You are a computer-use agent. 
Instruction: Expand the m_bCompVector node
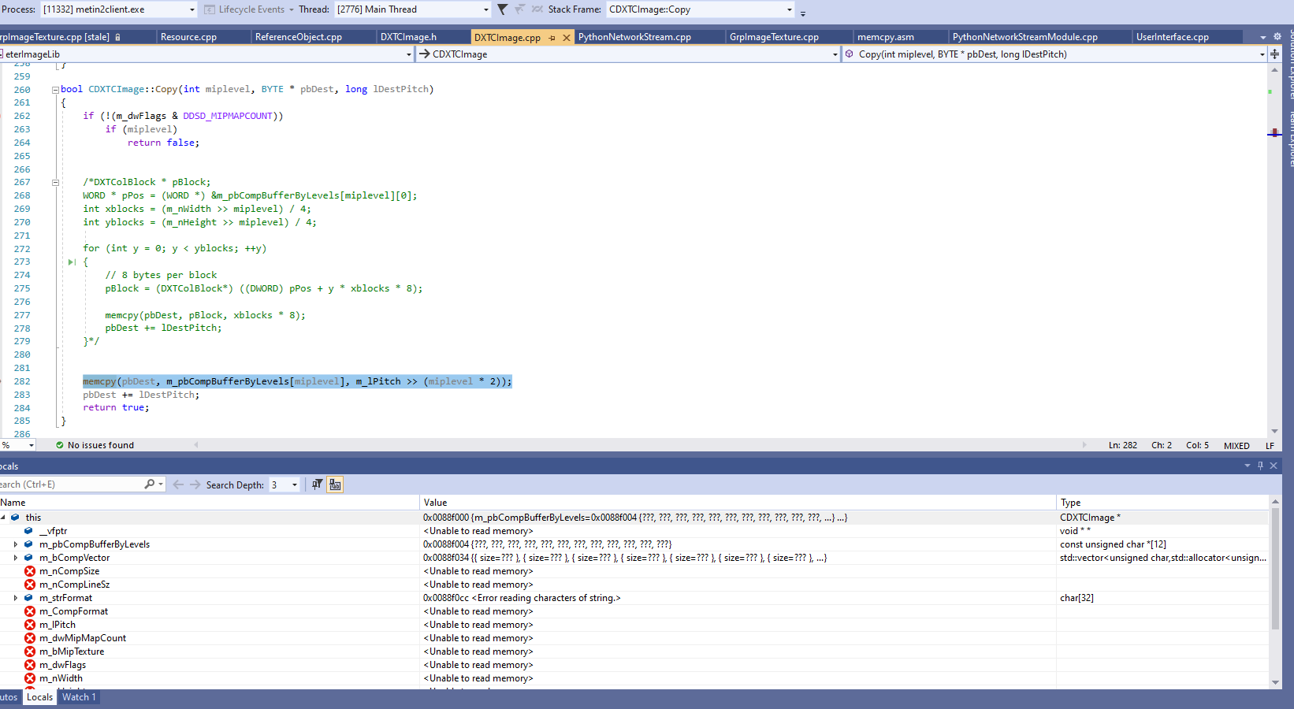tap(16, 558)
